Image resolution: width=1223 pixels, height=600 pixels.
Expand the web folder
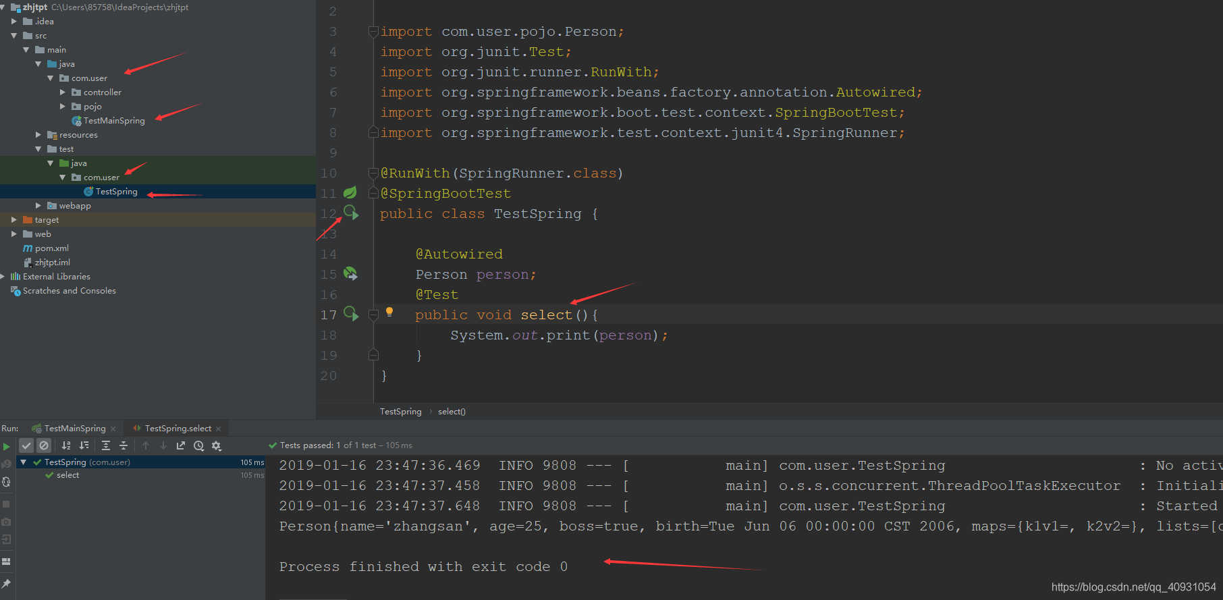coord(14,234)
